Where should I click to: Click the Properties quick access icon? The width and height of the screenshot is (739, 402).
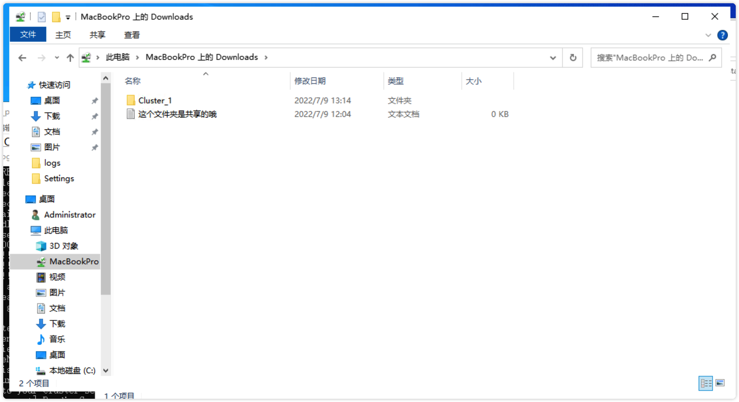[42, 17]
